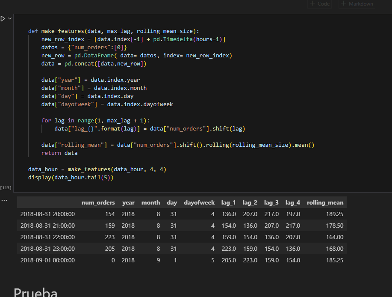Click the pd.concat code line
Viewport: 392px width, 297px height.
point(94,64)
